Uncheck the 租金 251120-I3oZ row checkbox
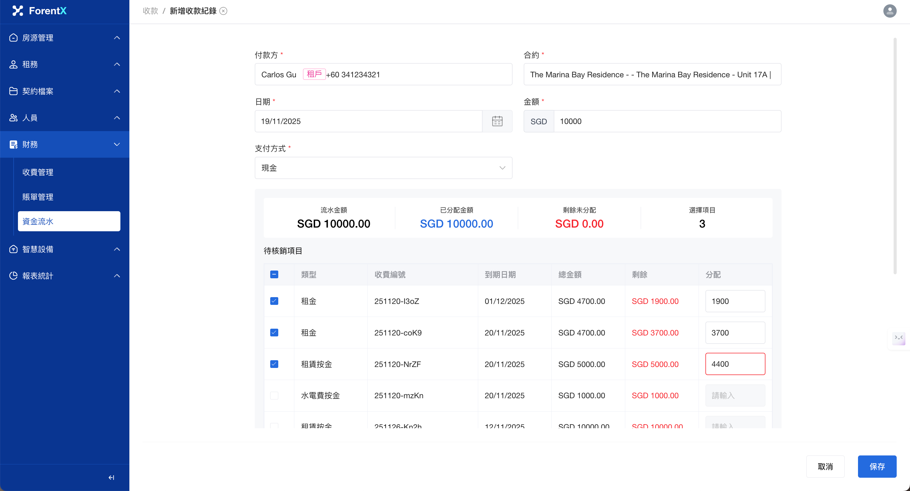The width and height of the screenshot is (910, 491). click(x=274, y=301)
